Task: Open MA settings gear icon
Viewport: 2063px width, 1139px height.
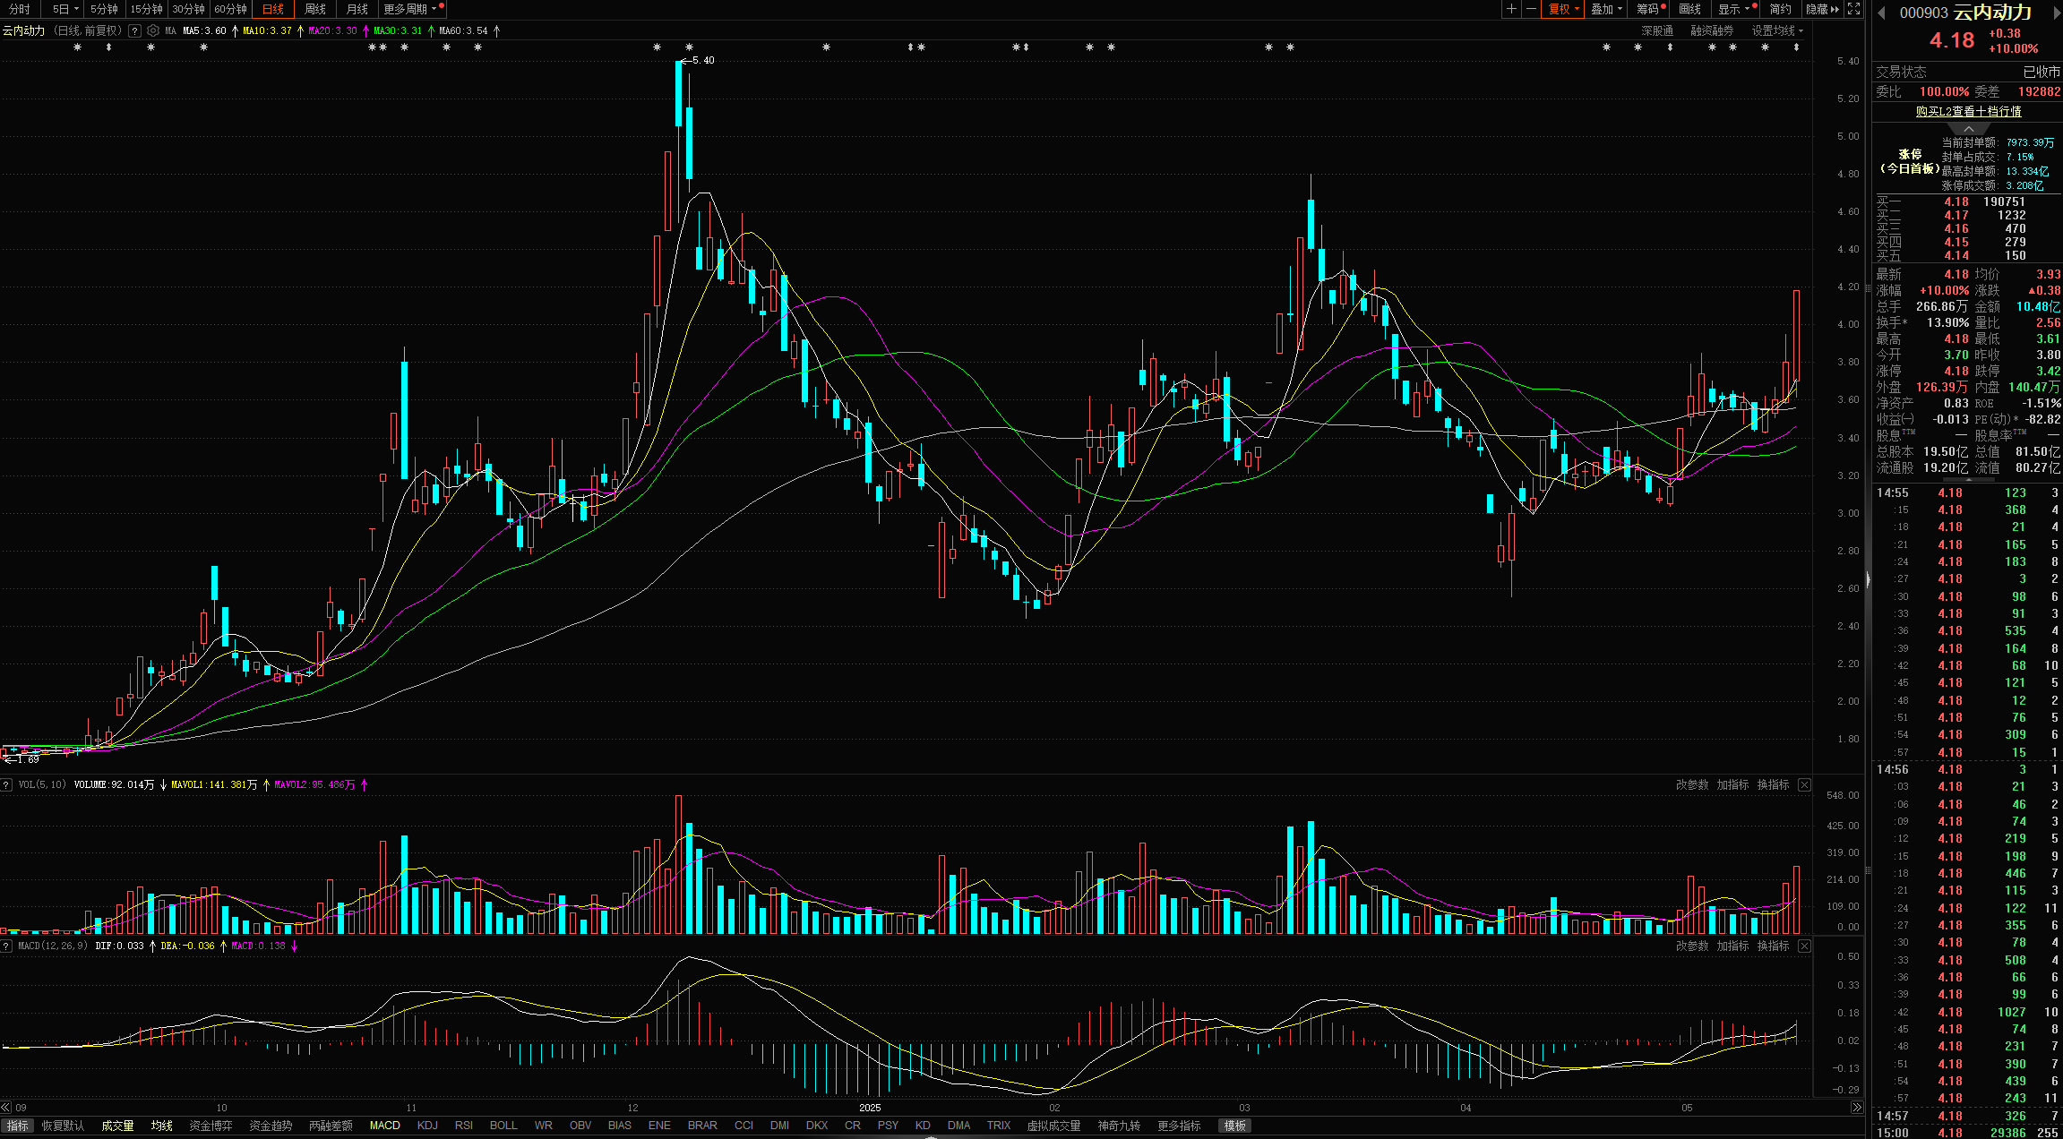Action: point(153,30)
